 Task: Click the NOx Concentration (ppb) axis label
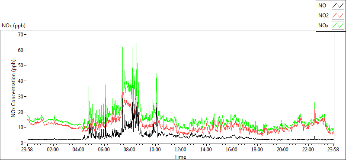point(13,88)
